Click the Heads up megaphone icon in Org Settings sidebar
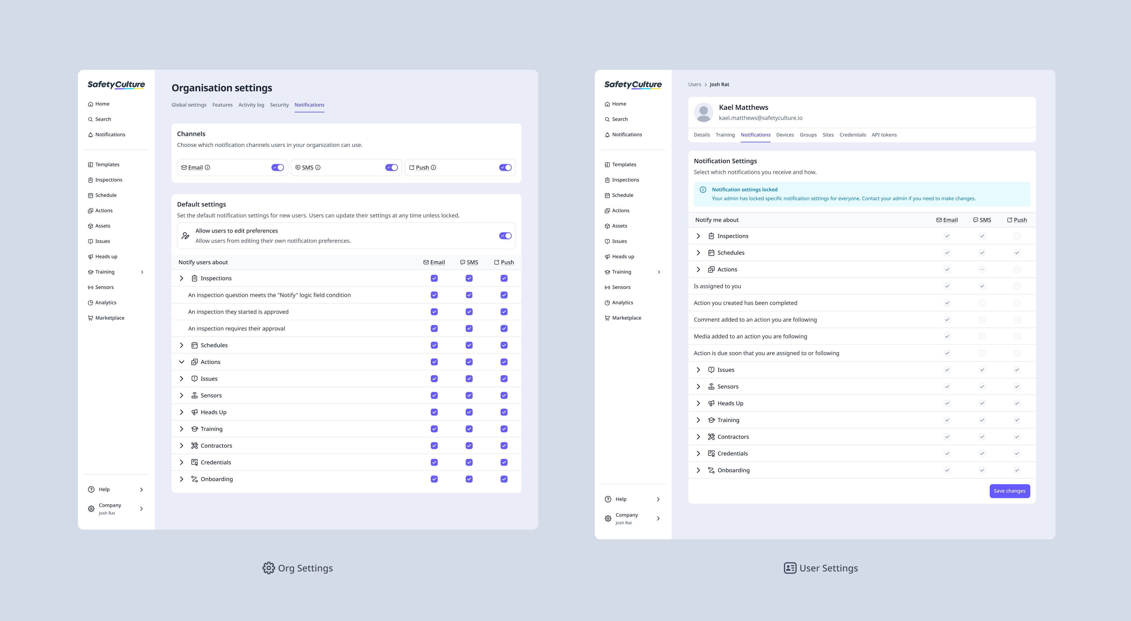 pyautogui.click(x=90, y=256)
